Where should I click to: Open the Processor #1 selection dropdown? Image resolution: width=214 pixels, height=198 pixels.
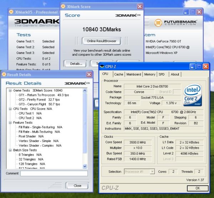[152, 172]
